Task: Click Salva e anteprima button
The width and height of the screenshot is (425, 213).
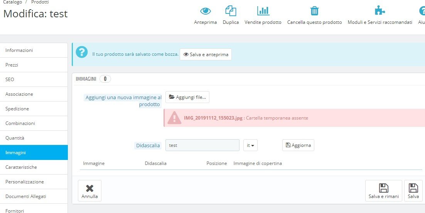Action: coord(206,54)
